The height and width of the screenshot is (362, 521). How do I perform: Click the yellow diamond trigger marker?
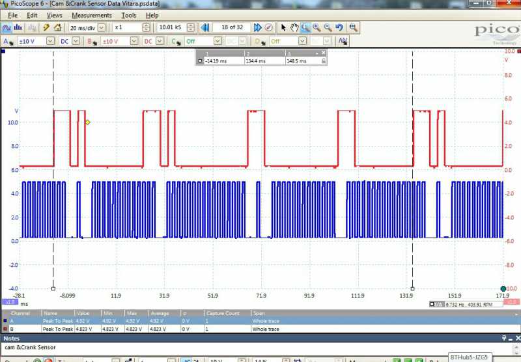pyautogui.click(x=87, y=122)
